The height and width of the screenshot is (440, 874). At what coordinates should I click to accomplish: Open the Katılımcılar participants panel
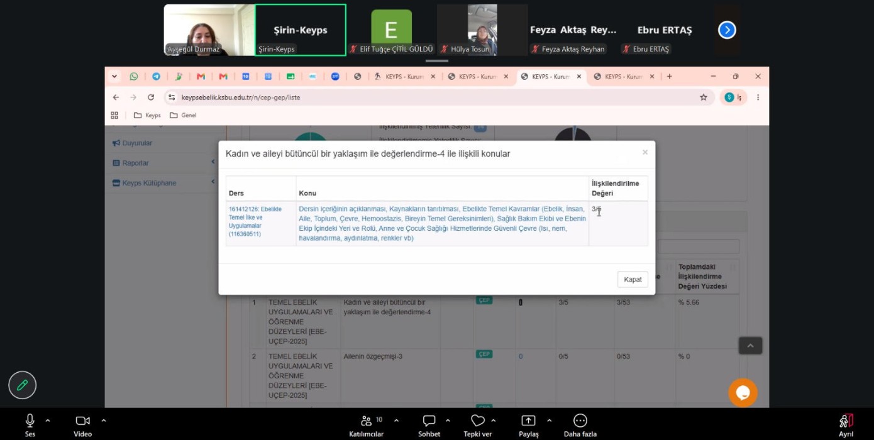(366, 426)
